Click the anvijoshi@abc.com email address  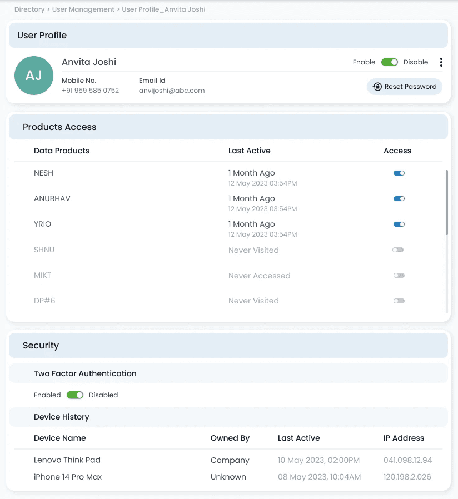tap(172, 91)
